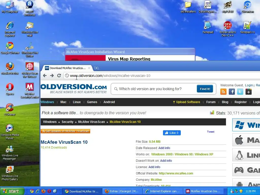Screen dimensions: 260x195
Task: Click McAfee VirusScan breadcrumb link
Action: point(91,122)
